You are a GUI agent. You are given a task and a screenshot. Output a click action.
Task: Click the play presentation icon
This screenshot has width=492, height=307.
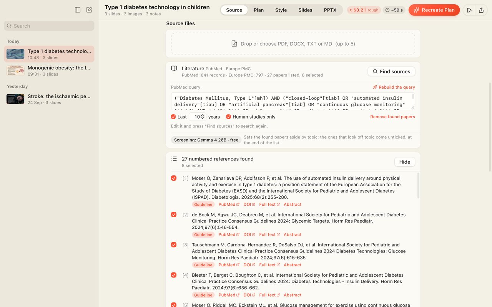click(x=469, y=10)
